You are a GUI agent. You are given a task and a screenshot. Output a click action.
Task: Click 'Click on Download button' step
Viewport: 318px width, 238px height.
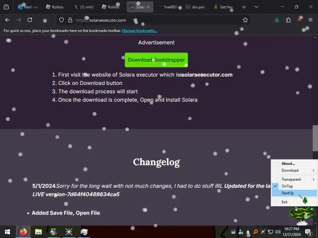click(x=90, y=83)
